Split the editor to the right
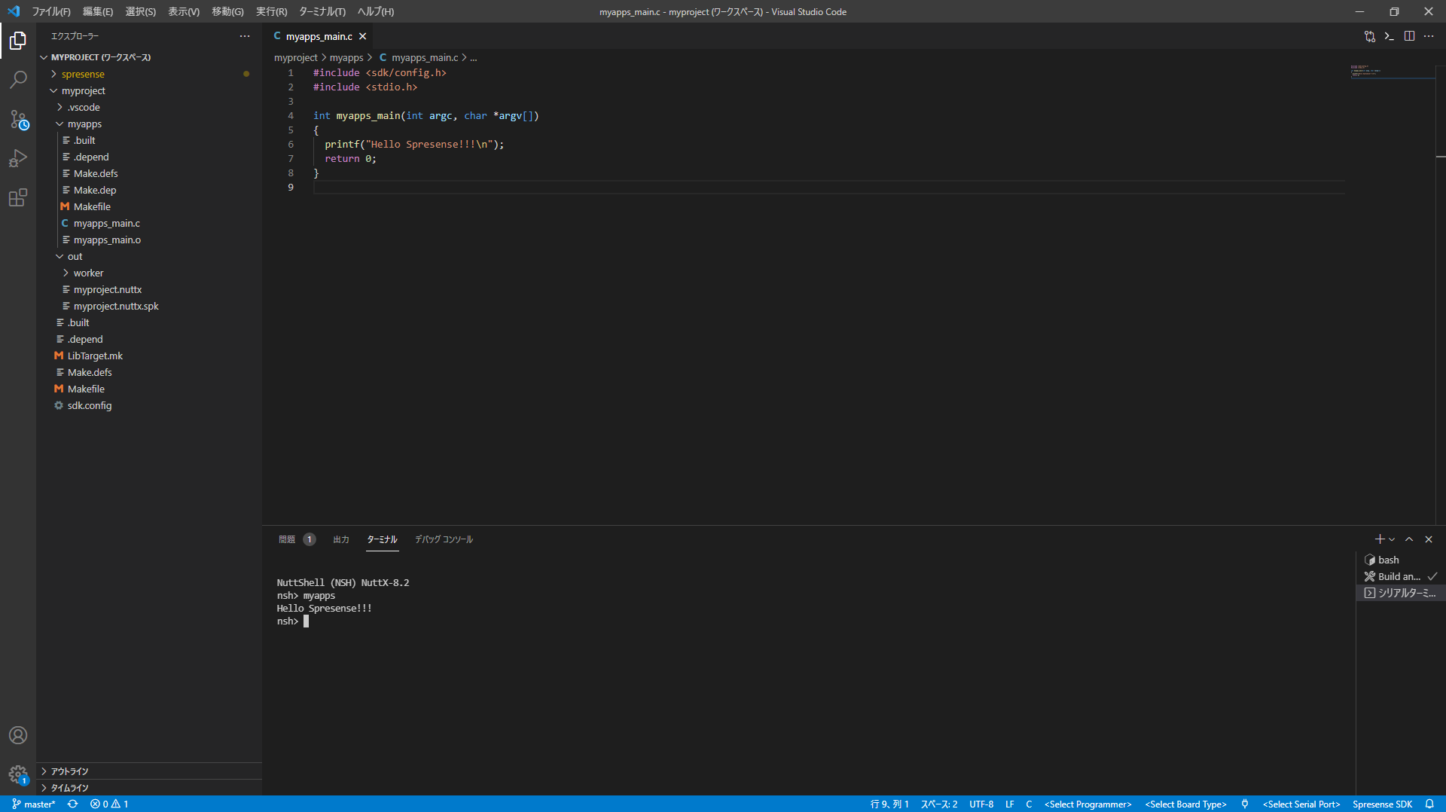This screenshot has width=1446, height=812. [x=1409, y=36]
